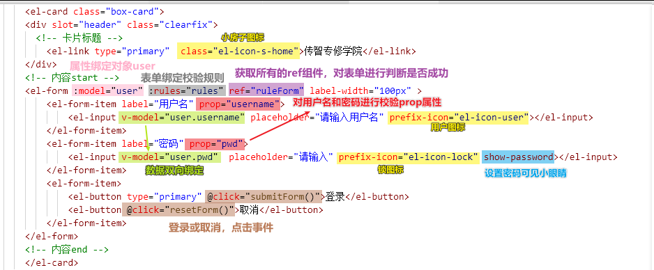The height and width of the screenshot is (270, 654).
Task: Click the comment "<!-- 内容end -->"
Action: (x=67, y=250)
